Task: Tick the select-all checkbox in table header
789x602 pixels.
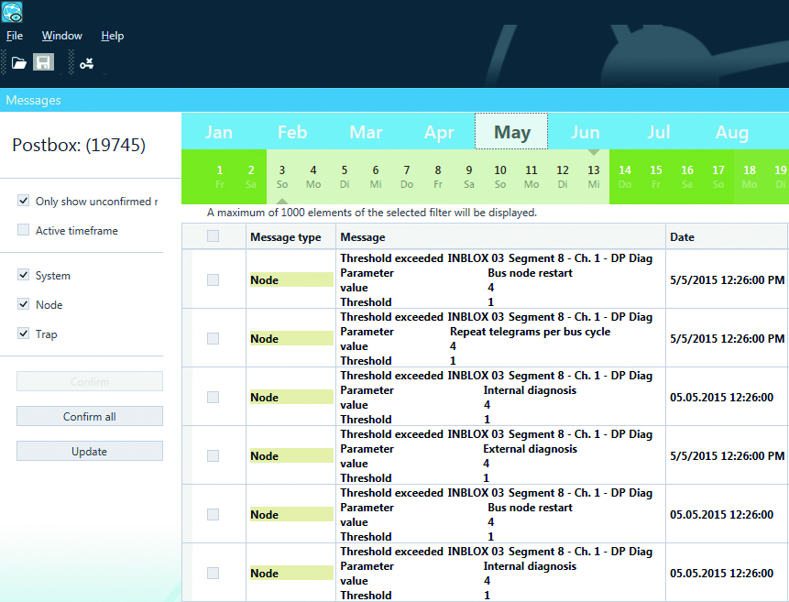Action: 214,236
